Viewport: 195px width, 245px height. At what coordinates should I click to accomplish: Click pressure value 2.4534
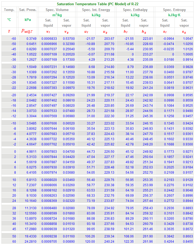tap(31, 95)
